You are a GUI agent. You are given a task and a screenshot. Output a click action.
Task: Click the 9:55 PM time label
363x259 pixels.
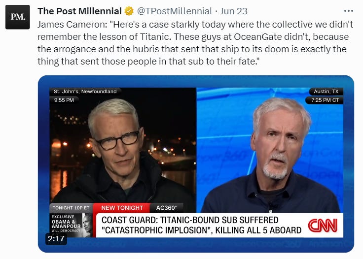click(x=64, y=100)
